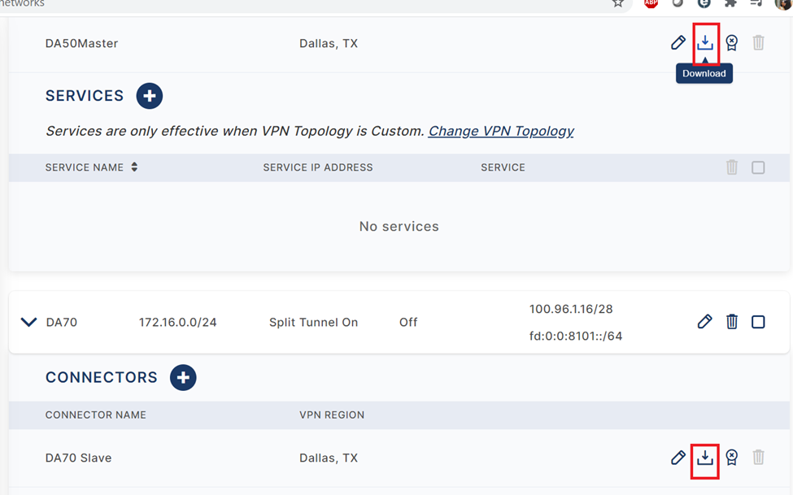The width and height of the screenshot is (793, 495).
Task: Delete the DA70 Slave connector
Action: pyautogui.click(x=758, y=458)
